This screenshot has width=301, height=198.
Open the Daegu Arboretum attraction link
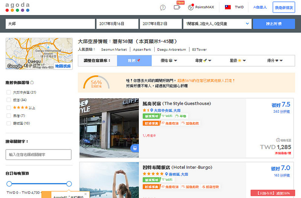pyautogui.click(x=172, y=50)
